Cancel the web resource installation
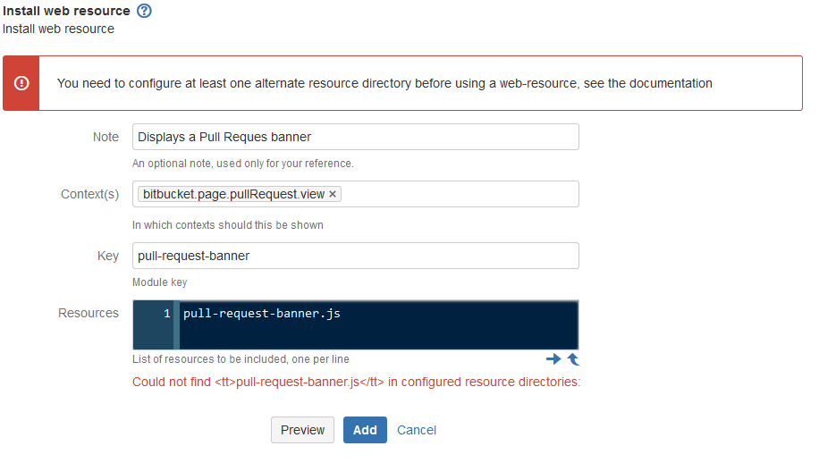The height and width of the screenshot is (463, 819). point(417,430)
